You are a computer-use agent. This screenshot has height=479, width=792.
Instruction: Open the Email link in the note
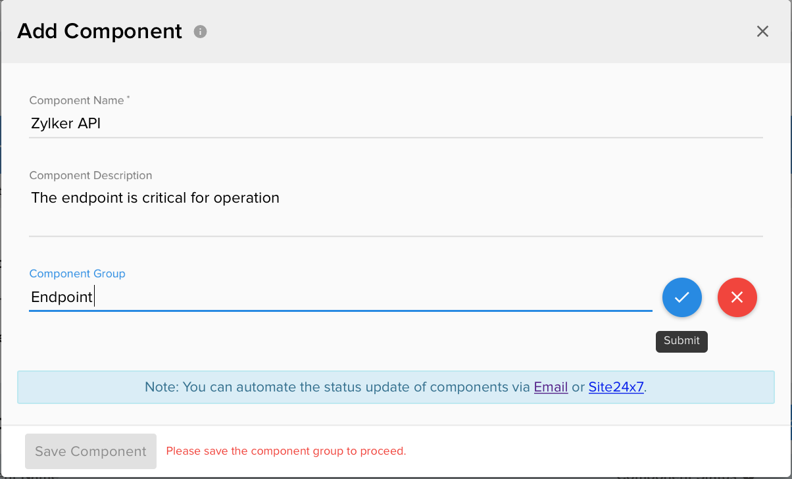(551, 387)
